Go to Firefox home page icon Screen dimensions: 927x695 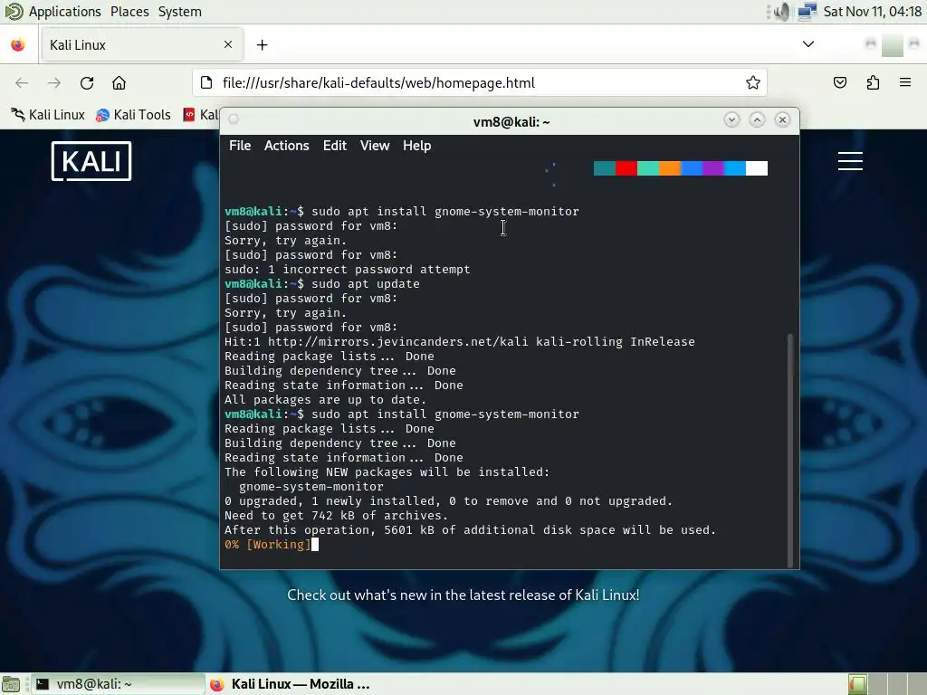[x=119, y=82]
